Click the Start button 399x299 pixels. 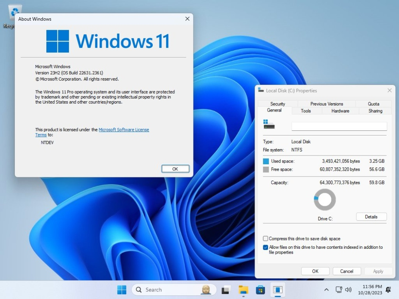122,290
